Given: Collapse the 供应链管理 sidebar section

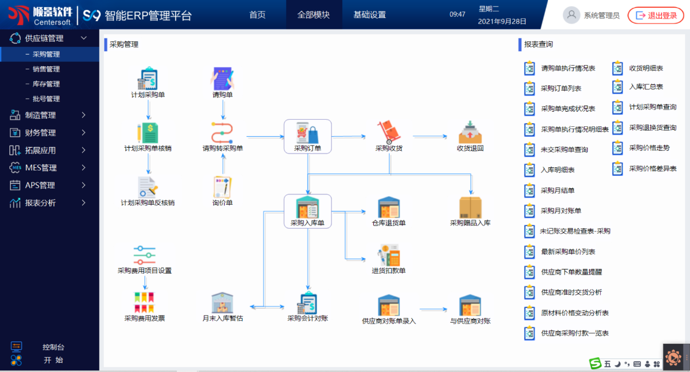Looking at the screenshot, I should coord(83,38).
